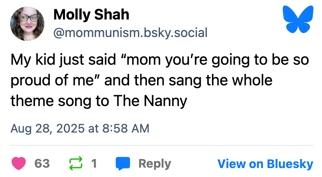
Task: Click the Reply label
Action: click(x=154, y=164)
